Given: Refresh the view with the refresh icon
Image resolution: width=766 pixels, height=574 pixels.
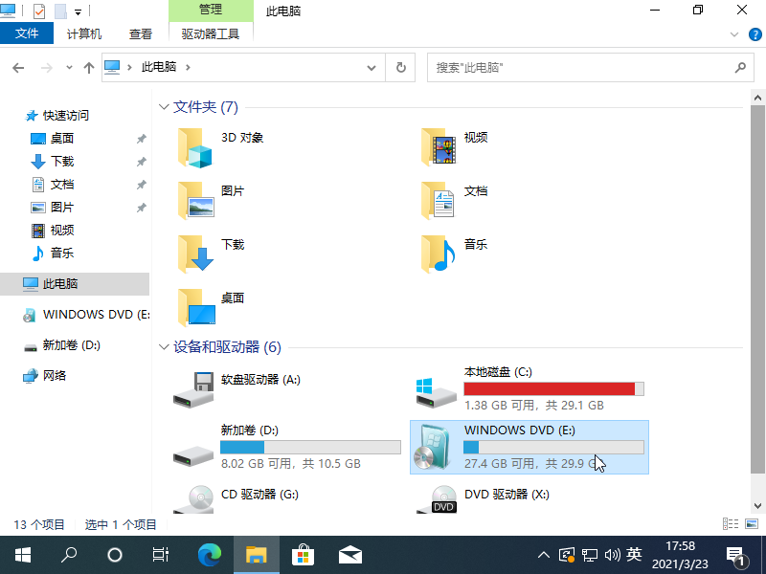Looking at the screenshot, I should pos(400,68).
